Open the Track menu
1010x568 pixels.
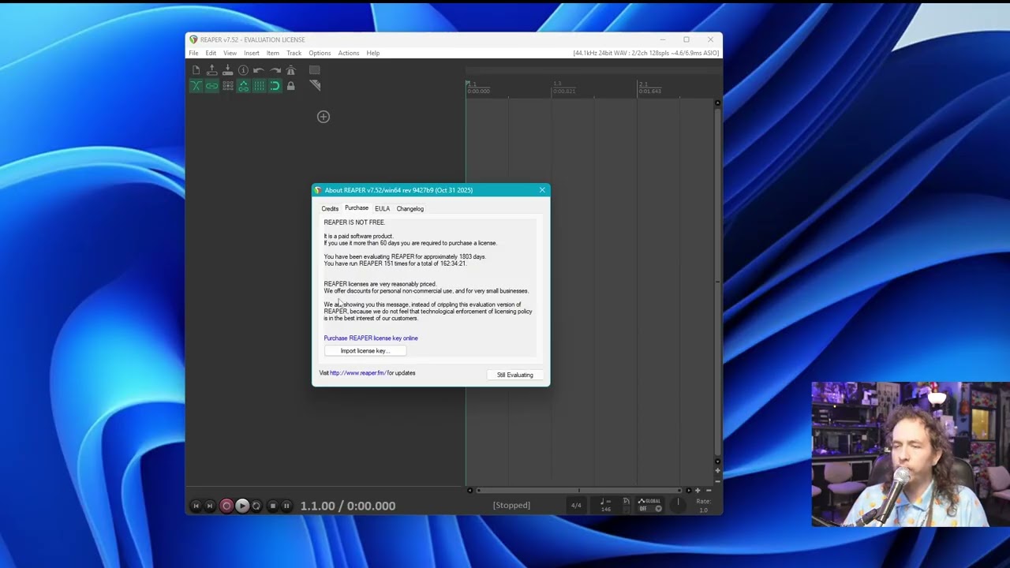pyautogui.click(x=294, y=53)
